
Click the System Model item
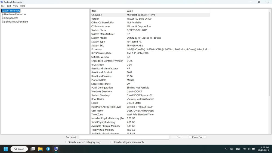[99, 38]
